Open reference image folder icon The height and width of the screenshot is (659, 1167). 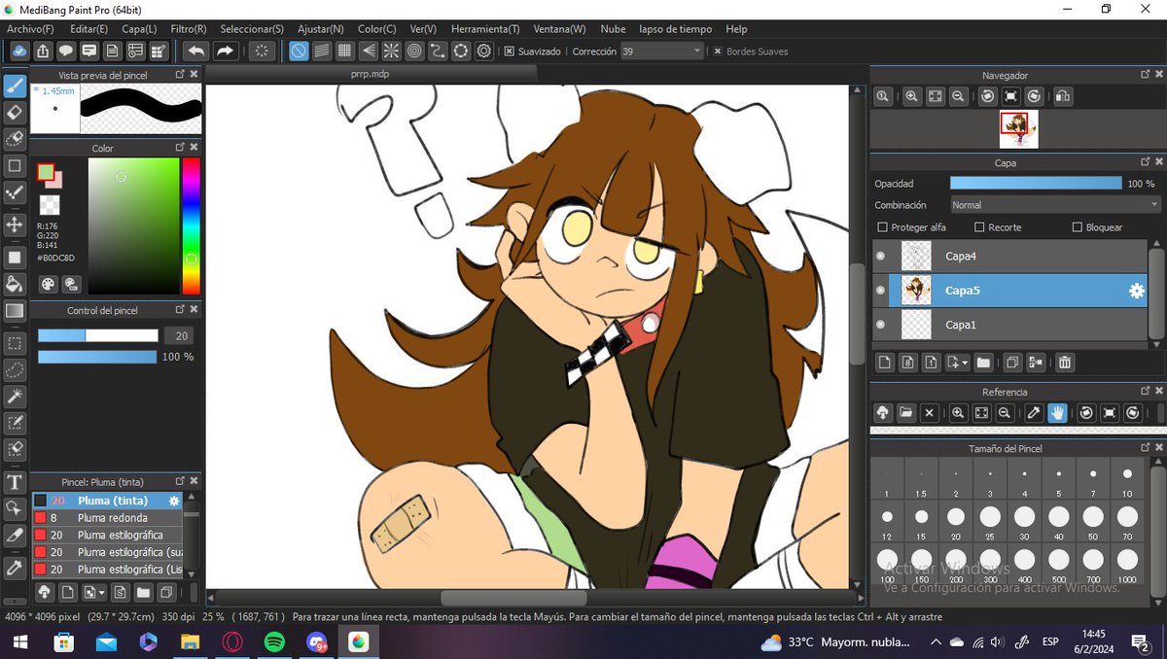(x=906, y=413)
